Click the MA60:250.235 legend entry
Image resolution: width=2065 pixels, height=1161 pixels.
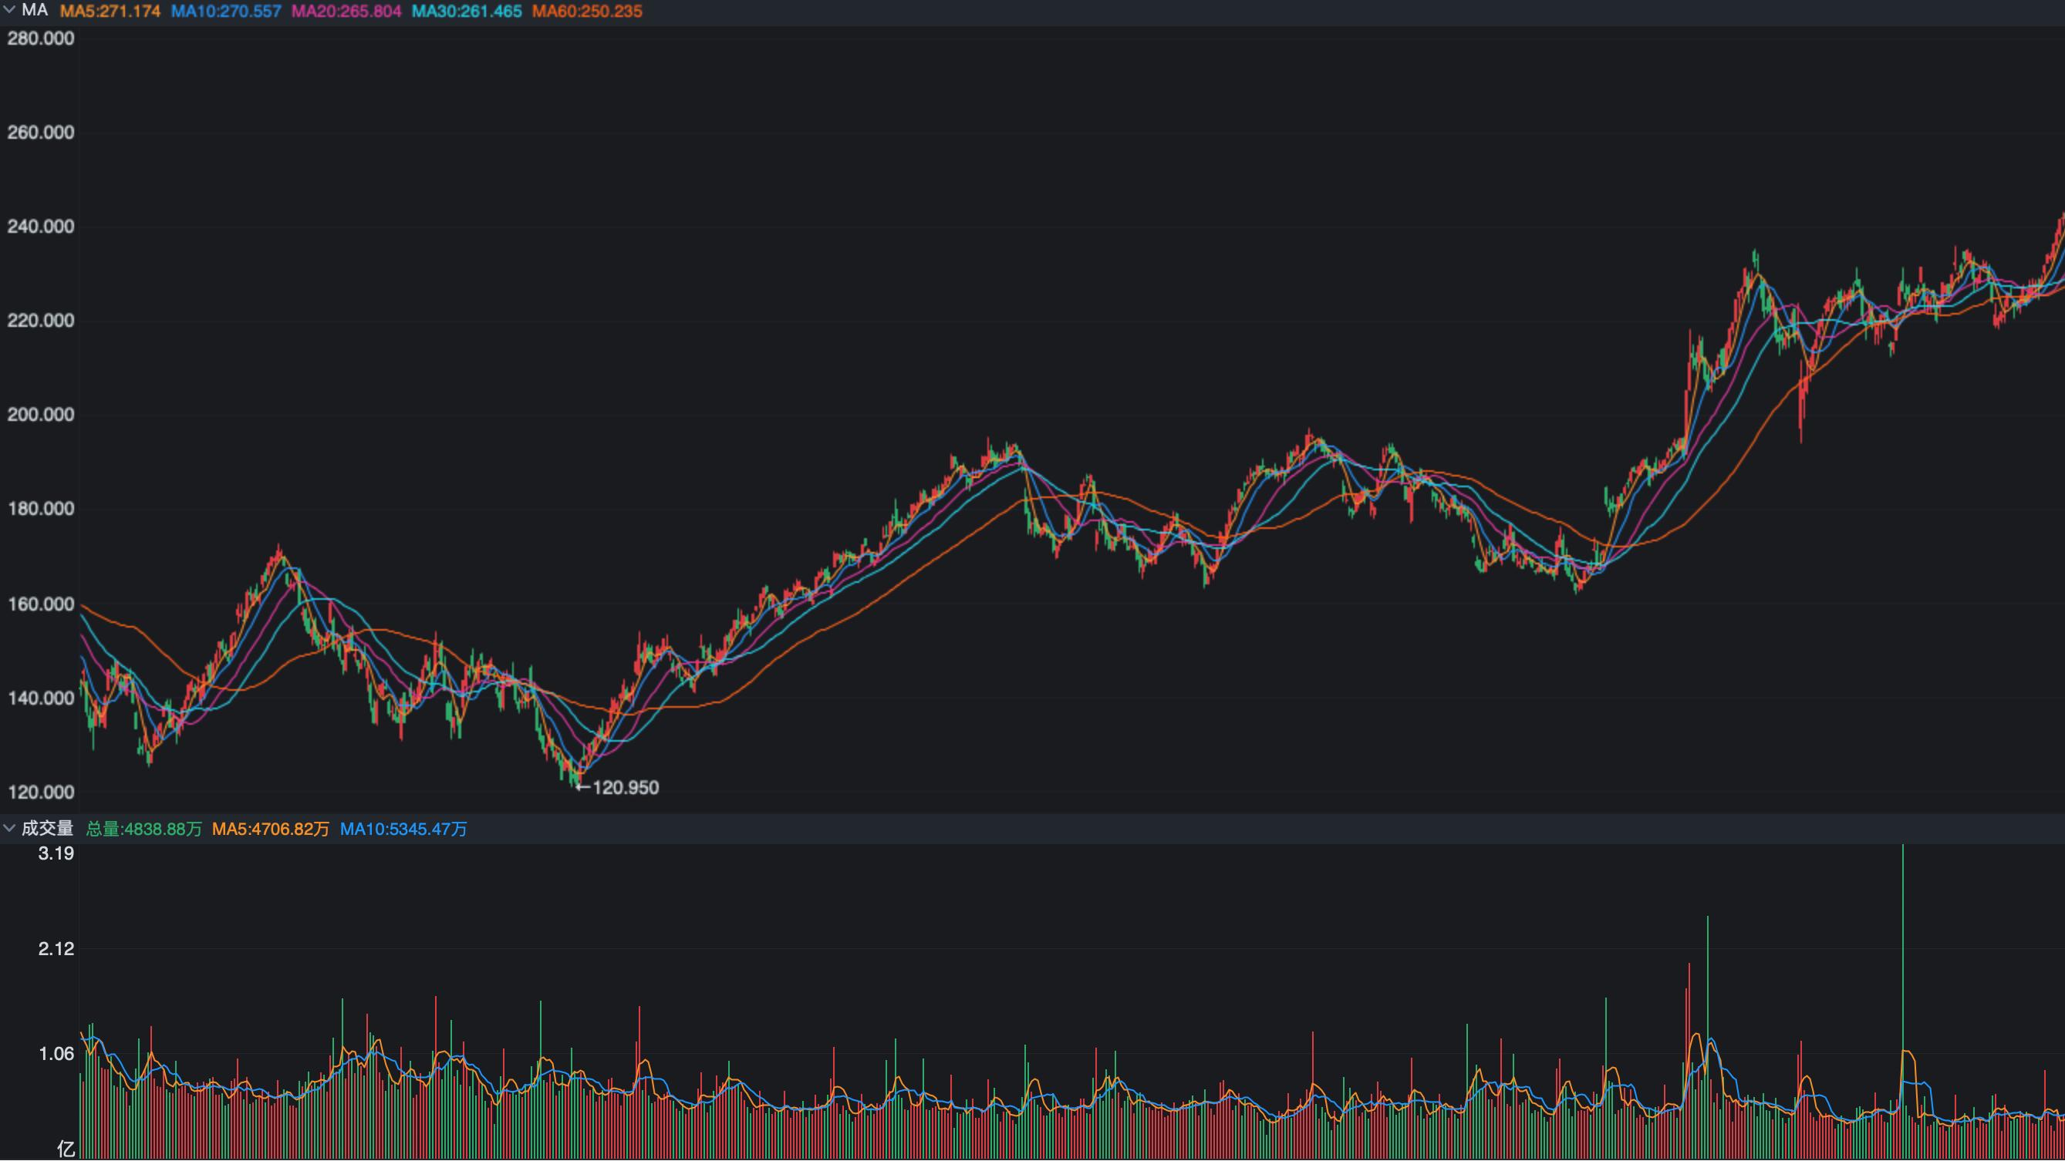tap(587, 12)
